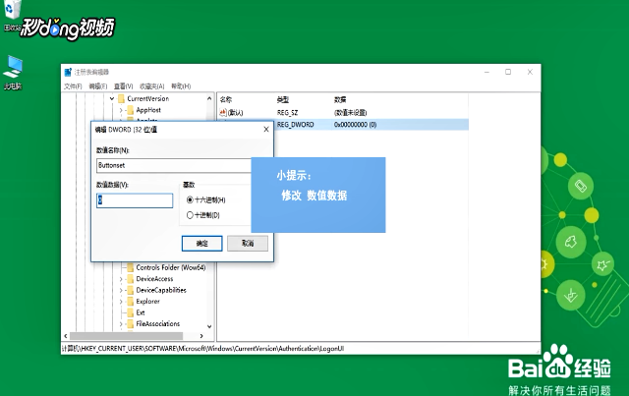This screenshot has height=396, width=629.
Task: Click the Controls Folder (Wow64) folder icon
Action: point(130,267)
